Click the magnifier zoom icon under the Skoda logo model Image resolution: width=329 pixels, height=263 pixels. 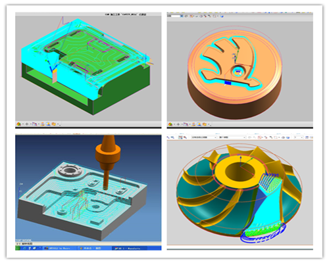pos(199,124)
